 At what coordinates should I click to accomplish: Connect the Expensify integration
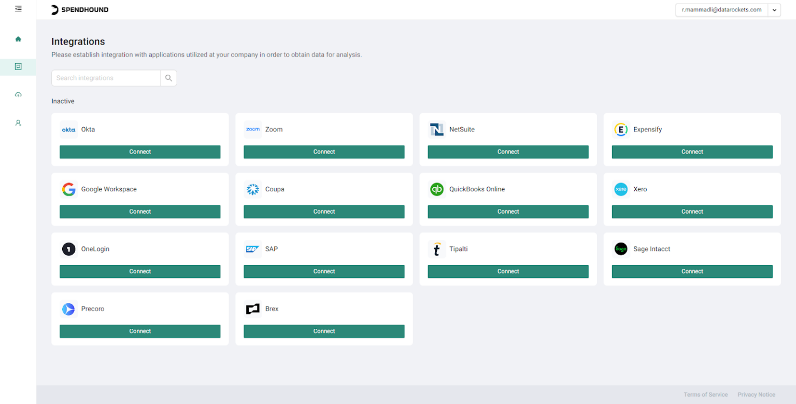pyautogui.click(x=692, y=151)
